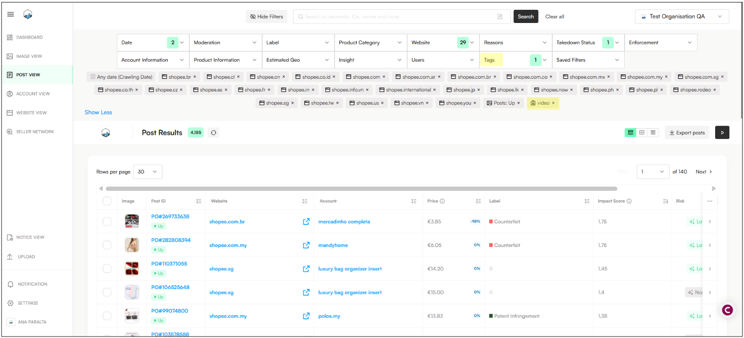744x338 pixels.
Task: Refresh post results with the reload icon
Action: click(x=213, y=133)
